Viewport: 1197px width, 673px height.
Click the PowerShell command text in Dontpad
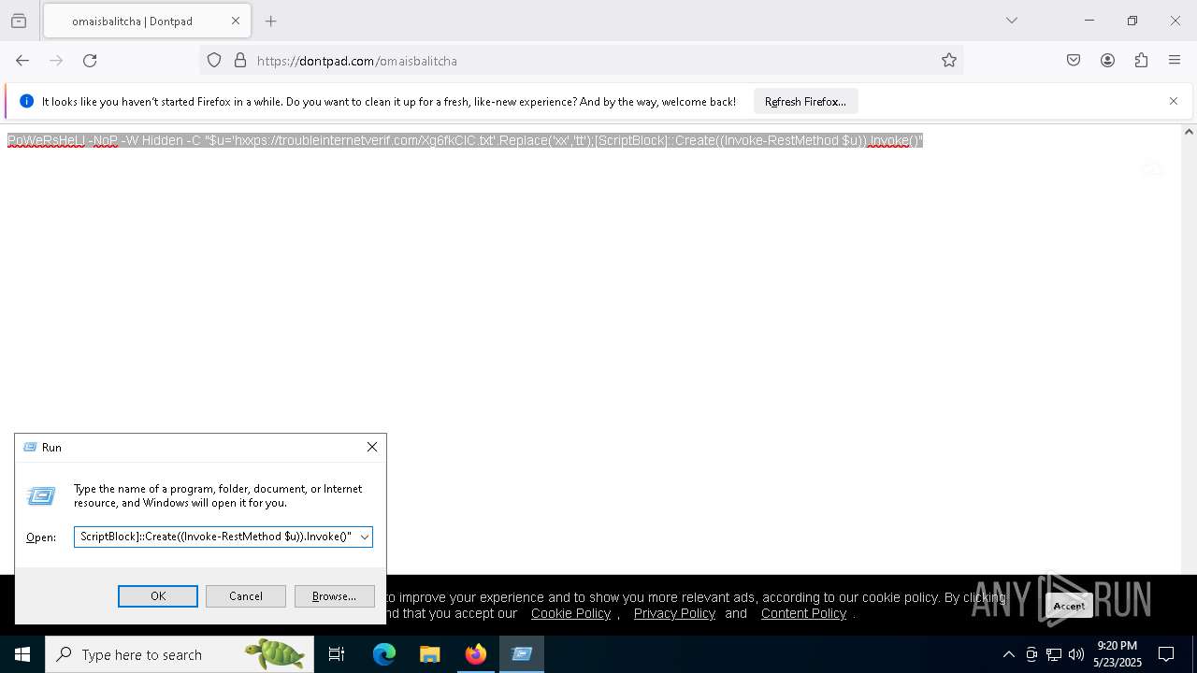point(465,140)
